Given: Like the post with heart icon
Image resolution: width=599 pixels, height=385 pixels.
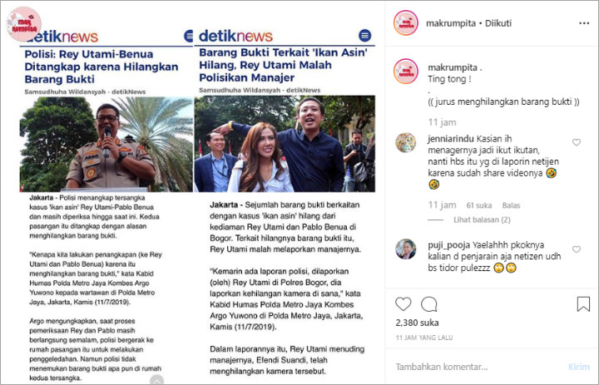Looking at the screenshot, I should 403,304.
